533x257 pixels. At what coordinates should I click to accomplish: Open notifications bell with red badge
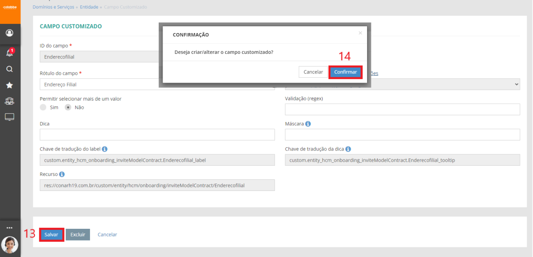click(x=9, y=52)
